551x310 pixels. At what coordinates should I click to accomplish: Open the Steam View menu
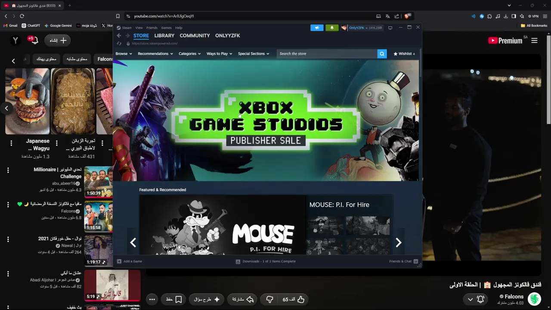pos(139,28)
